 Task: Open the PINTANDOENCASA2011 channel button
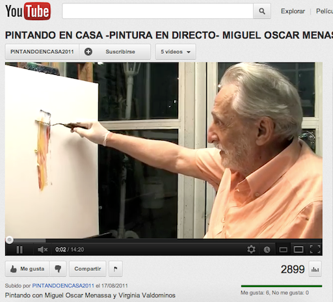(x=42, y=51)
